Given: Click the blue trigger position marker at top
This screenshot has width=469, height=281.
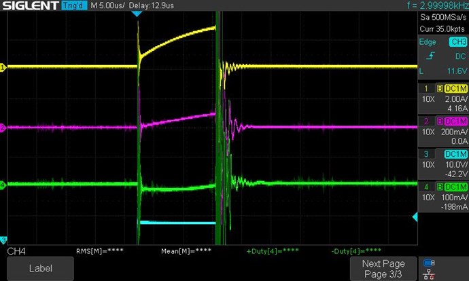Looking at the screenshot, I should tap(137, 14).
